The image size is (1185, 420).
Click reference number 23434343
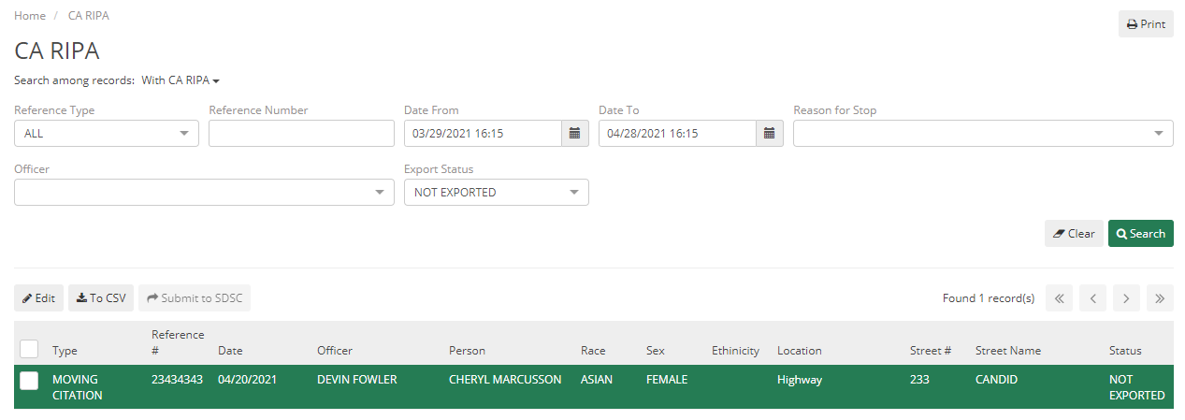(x=177, y=380)
